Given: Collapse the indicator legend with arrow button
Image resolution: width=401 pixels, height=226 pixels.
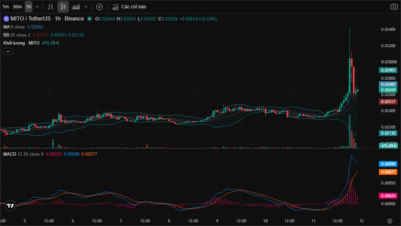Looking at the screenshot, I should point(8,52).
